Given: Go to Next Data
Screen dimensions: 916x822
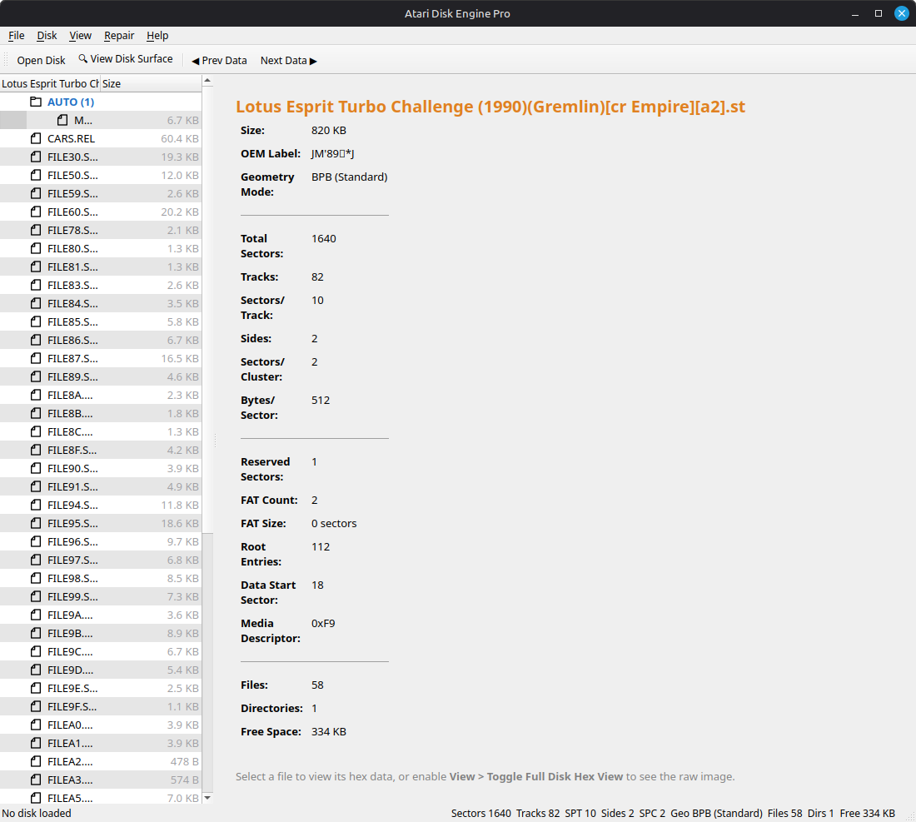Looking at the screenshot, I should 289,60.
